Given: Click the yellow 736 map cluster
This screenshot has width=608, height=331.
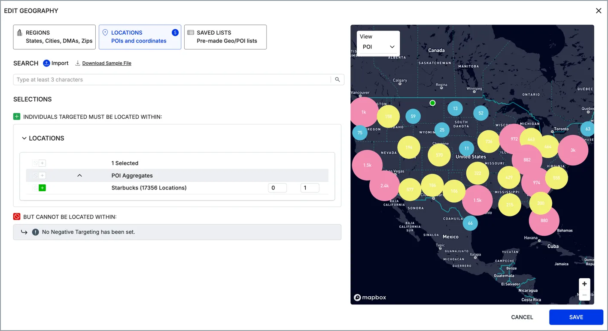Looking at the screenshot, I should tap(489, 142).
